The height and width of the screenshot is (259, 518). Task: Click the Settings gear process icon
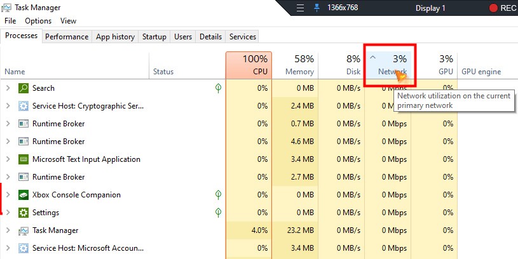[24, 213]
